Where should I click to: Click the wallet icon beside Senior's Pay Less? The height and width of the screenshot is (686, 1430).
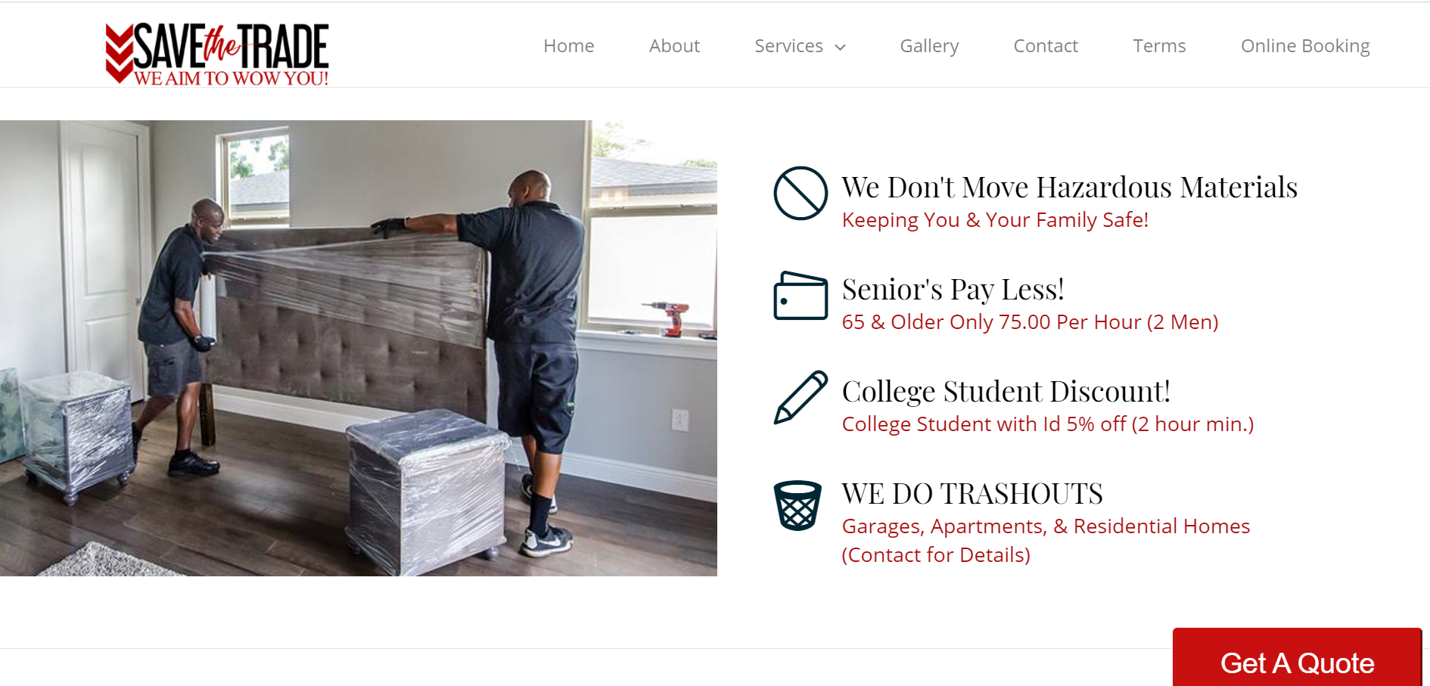pos(800,295)
